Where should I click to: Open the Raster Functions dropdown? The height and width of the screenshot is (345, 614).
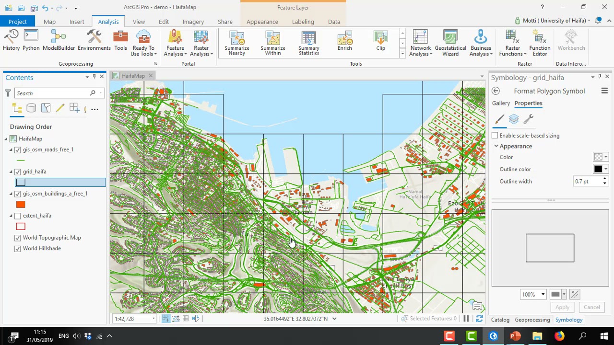pyautogui.click(x=512, y=43)
